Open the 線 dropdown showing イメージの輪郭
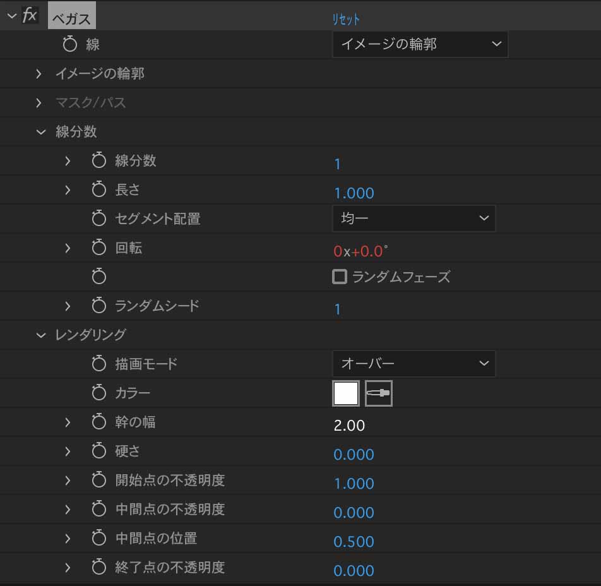Viewport: 601px width, 586px height. coord(420,44)
